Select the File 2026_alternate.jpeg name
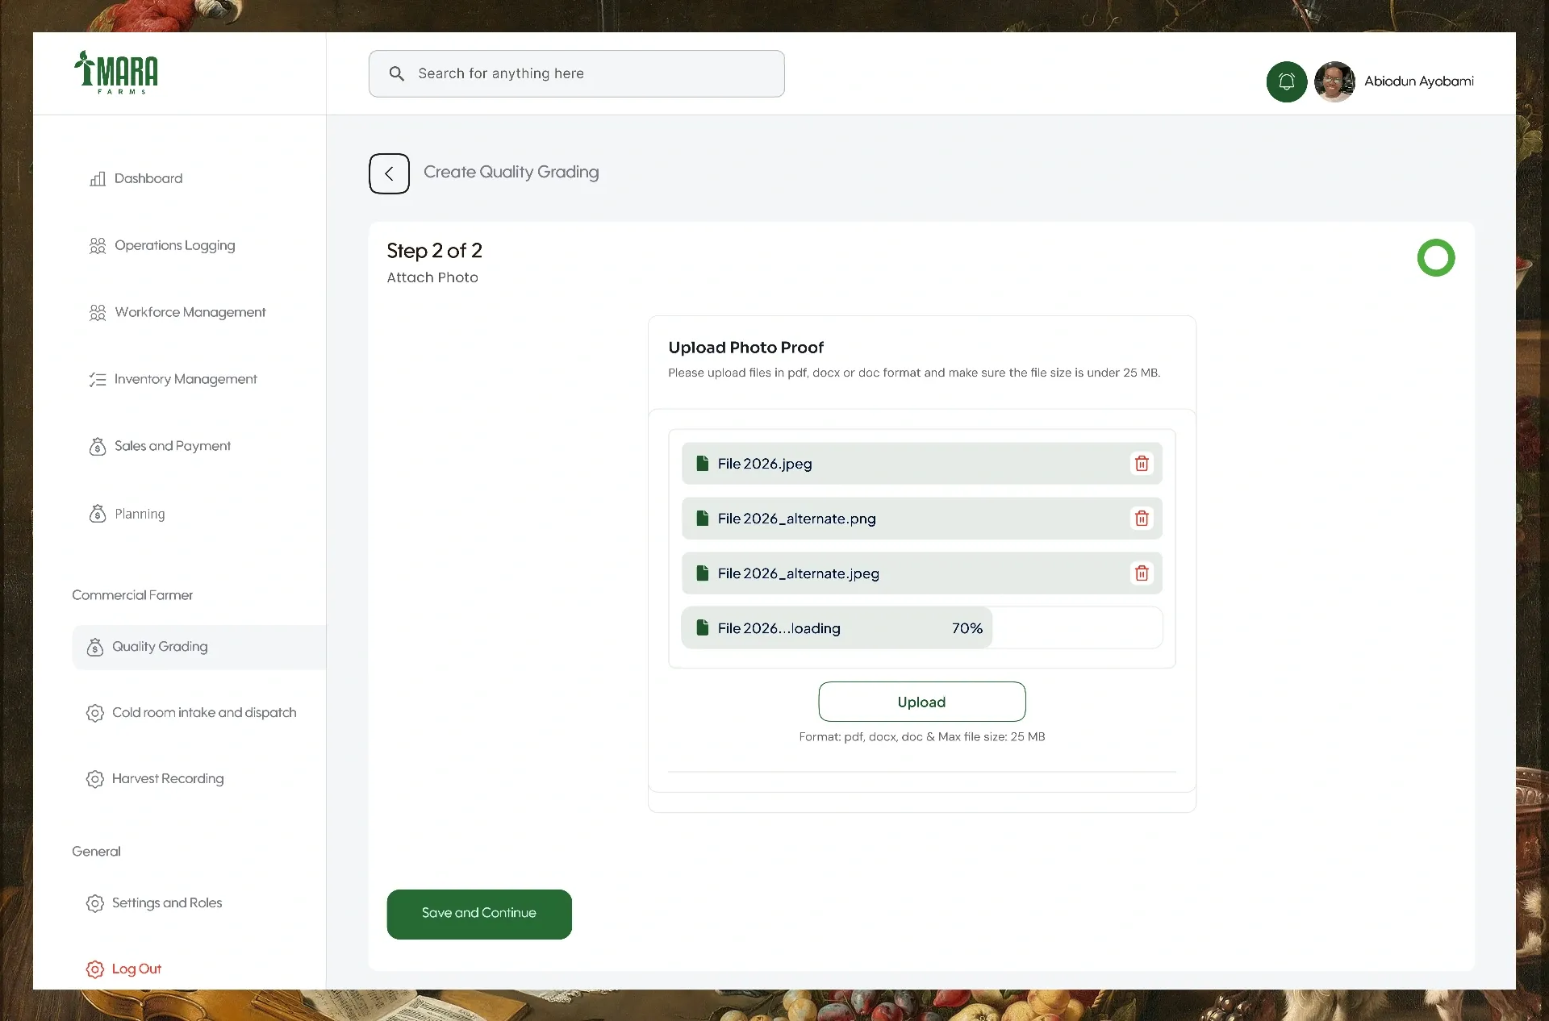1549x1021 pixels. [x=799, y=573]
